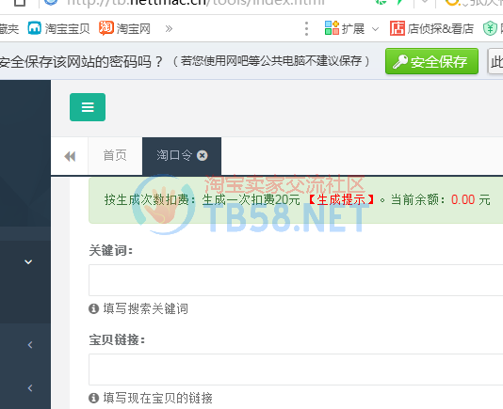Focus the 宝贝链接 input field
This screenshot has height=409, width=503.
click(296, 370)
